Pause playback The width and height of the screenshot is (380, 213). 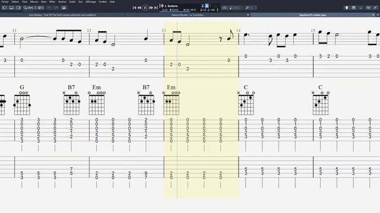click(x=145, y=8)
